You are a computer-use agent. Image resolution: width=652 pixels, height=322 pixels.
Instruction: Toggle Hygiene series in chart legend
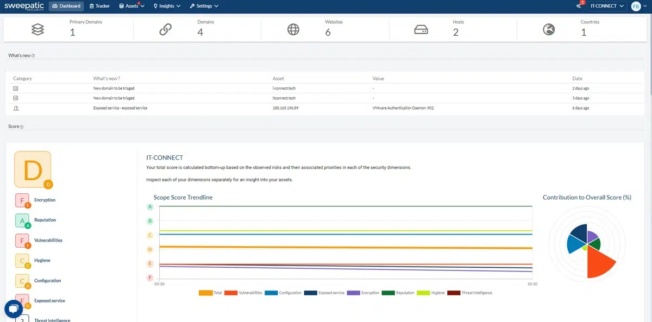[431, 293]
